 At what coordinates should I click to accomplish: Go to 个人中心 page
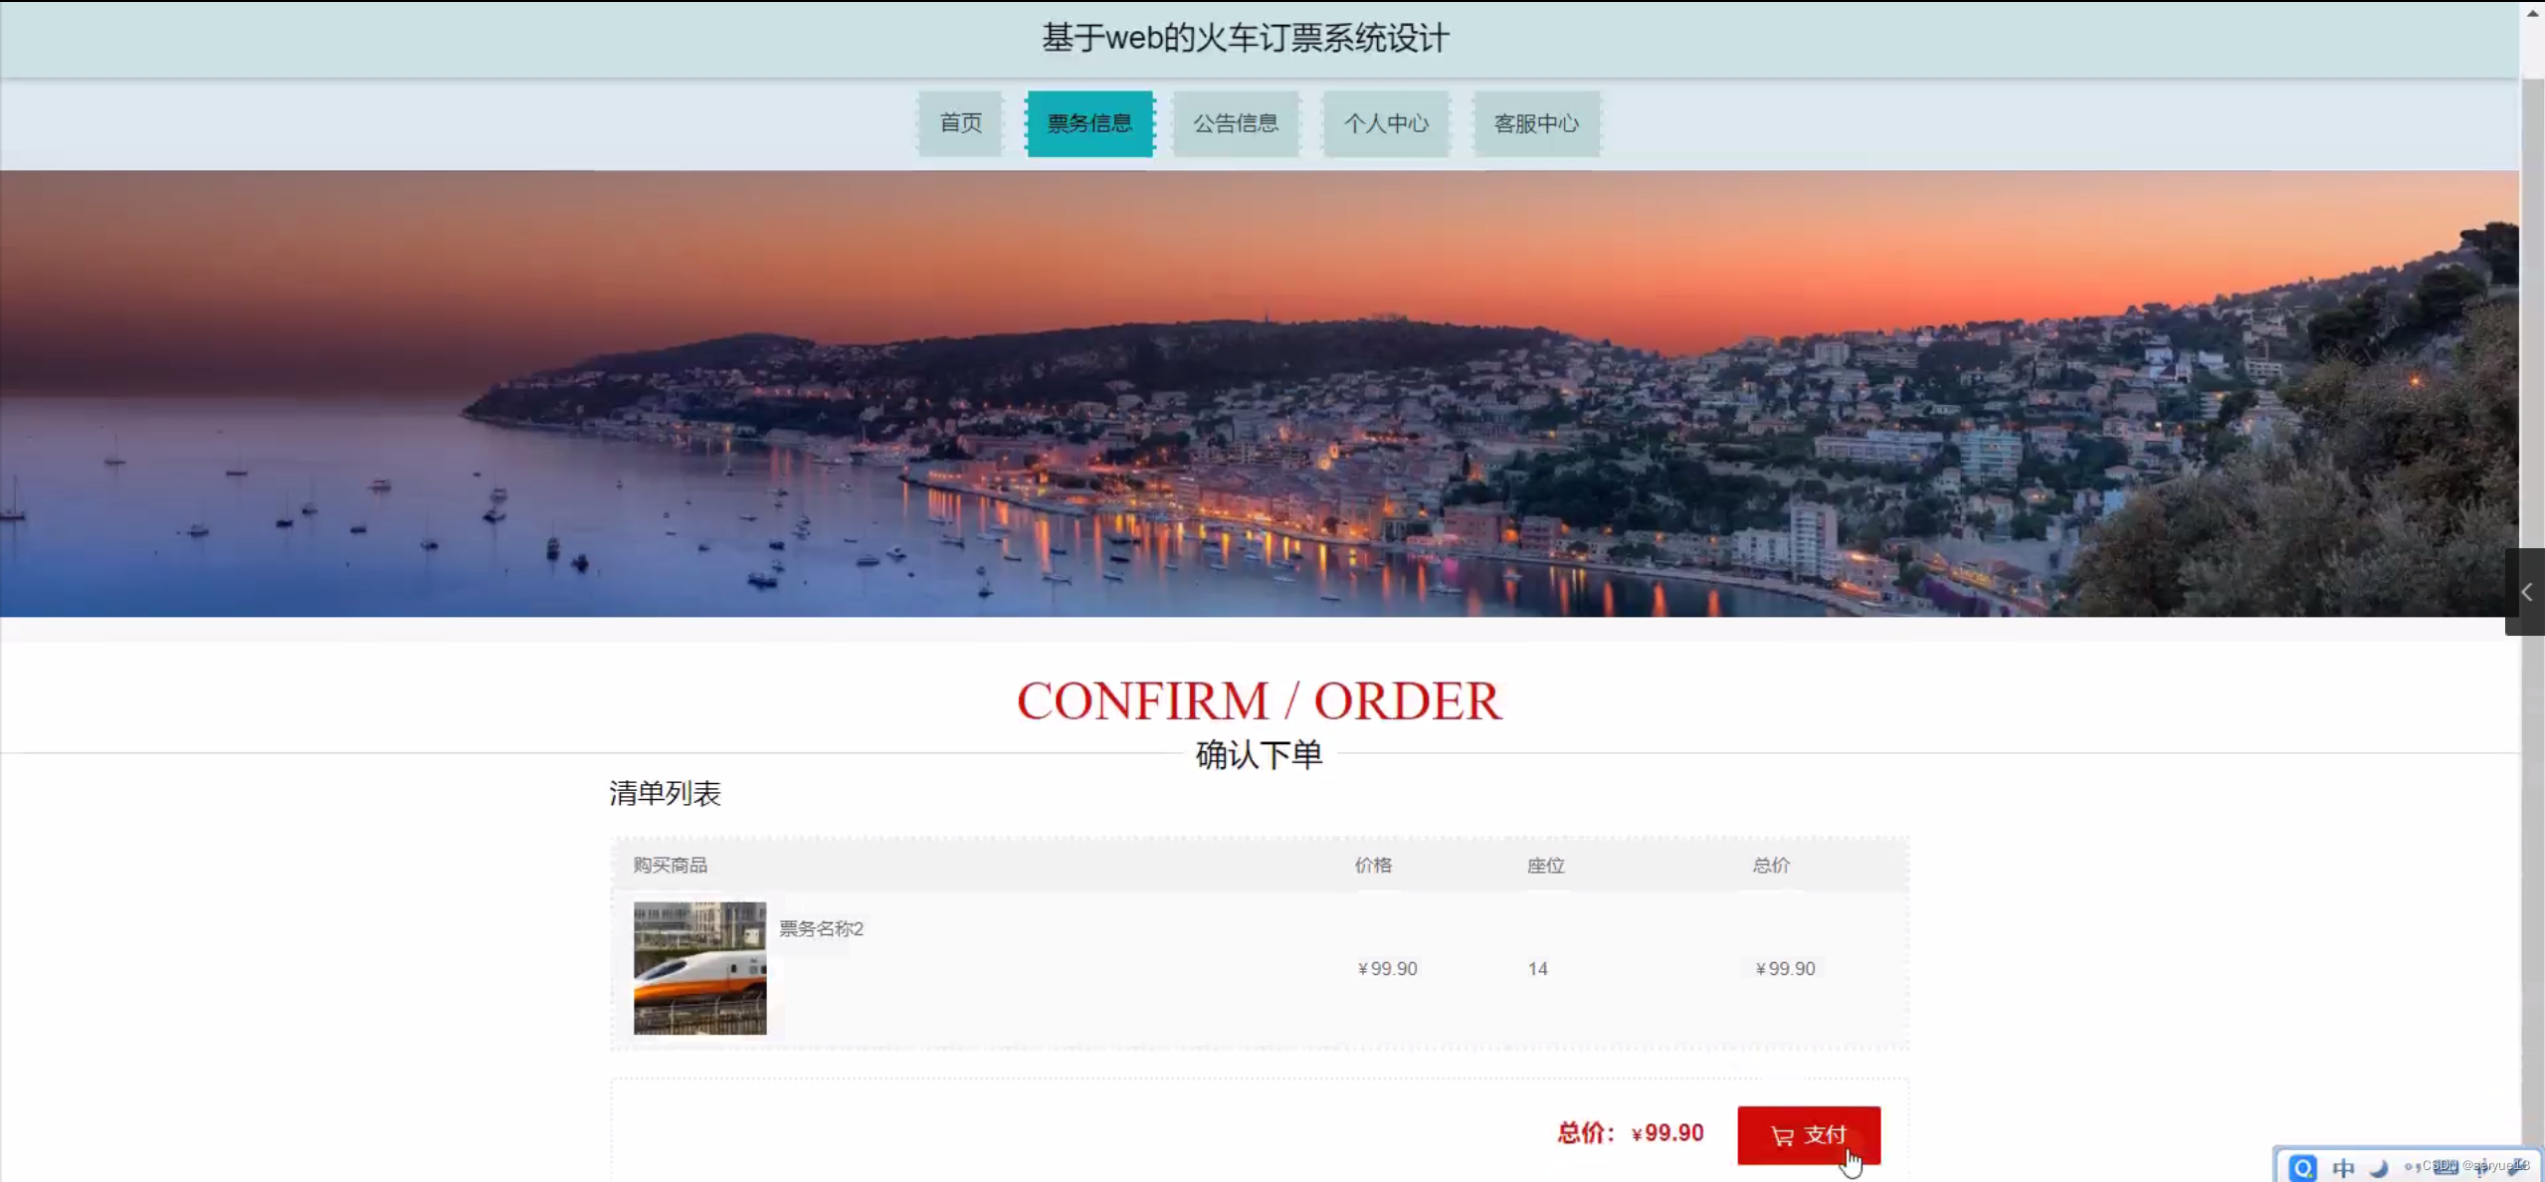[1385, 123]
